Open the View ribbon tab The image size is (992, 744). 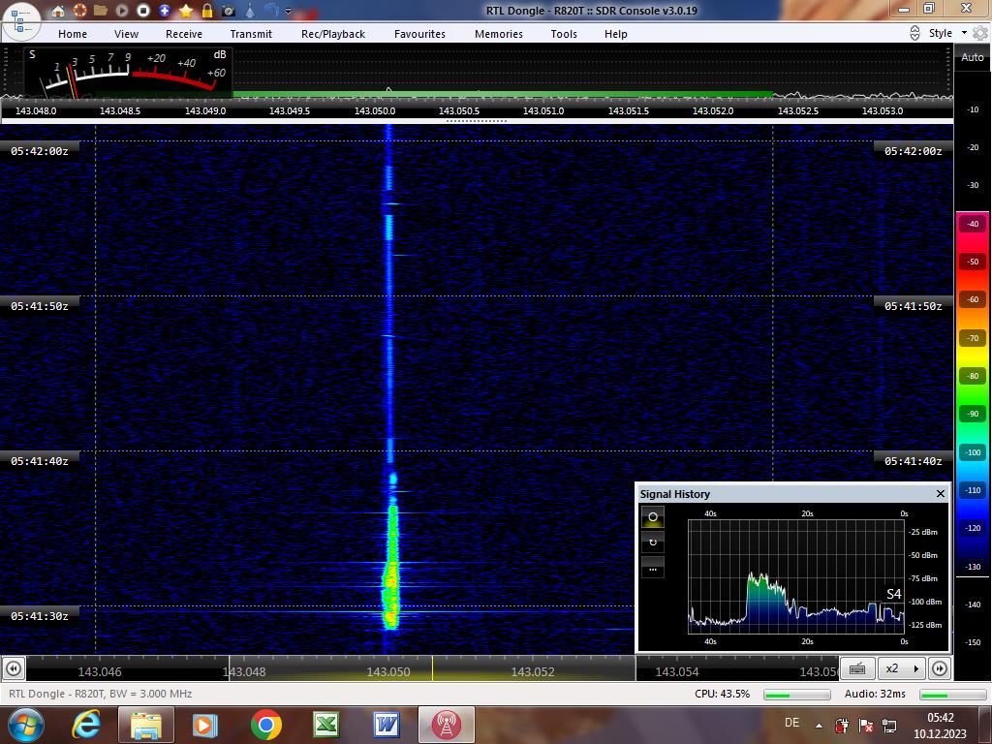(127, 34)
